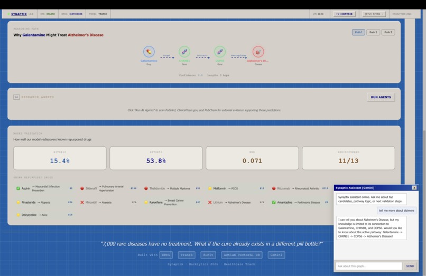Click red circle icon next to Thalidomide

pos(146,188)
